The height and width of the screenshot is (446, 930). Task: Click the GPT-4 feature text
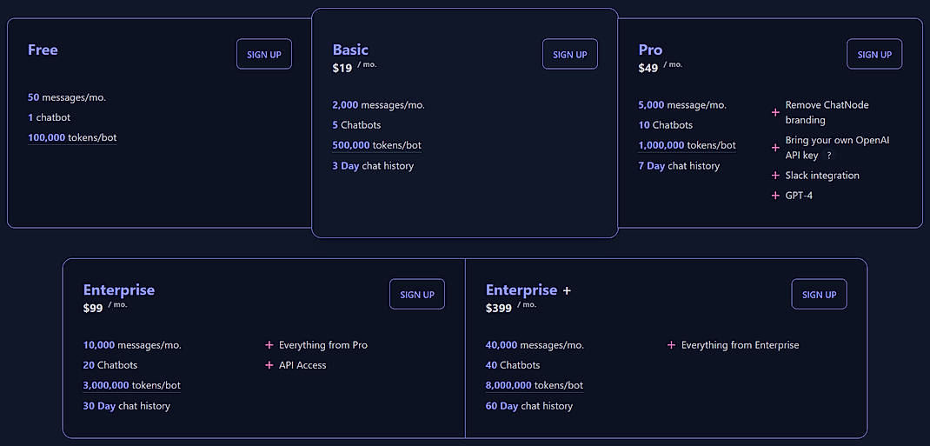tap(799, 195)
